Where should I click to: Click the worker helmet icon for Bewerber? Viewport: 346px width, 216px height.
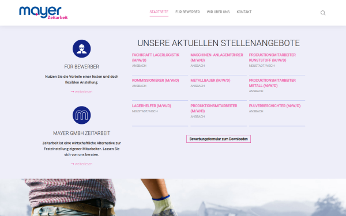tap(82, 49)
